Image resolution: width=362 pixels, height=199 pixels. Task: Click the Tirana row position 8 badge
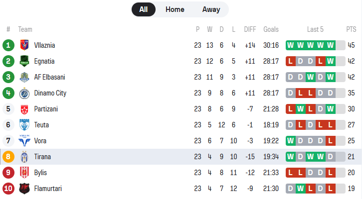tap(8, 157)
